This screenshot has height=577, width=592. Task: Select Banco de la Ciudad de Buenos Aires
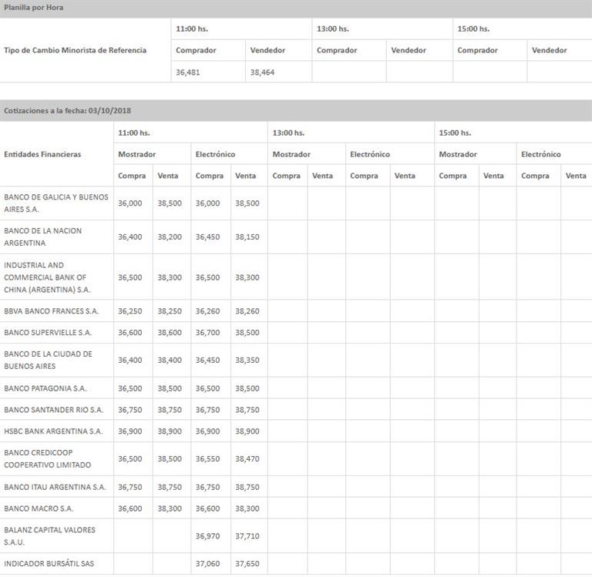tap(48, 360)
